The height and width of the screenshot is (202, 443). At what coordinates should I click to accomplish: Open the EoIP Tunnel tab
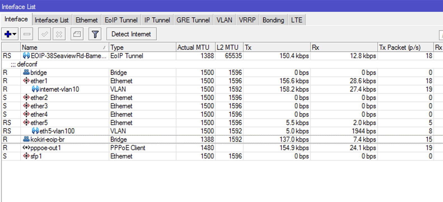click(x=121, y=20)
